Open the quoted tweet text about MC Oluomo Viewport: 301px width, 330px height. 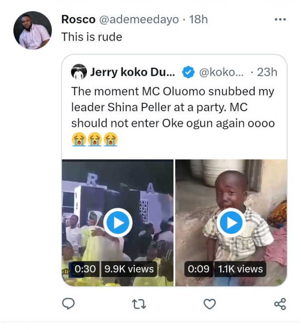(173, 107)
